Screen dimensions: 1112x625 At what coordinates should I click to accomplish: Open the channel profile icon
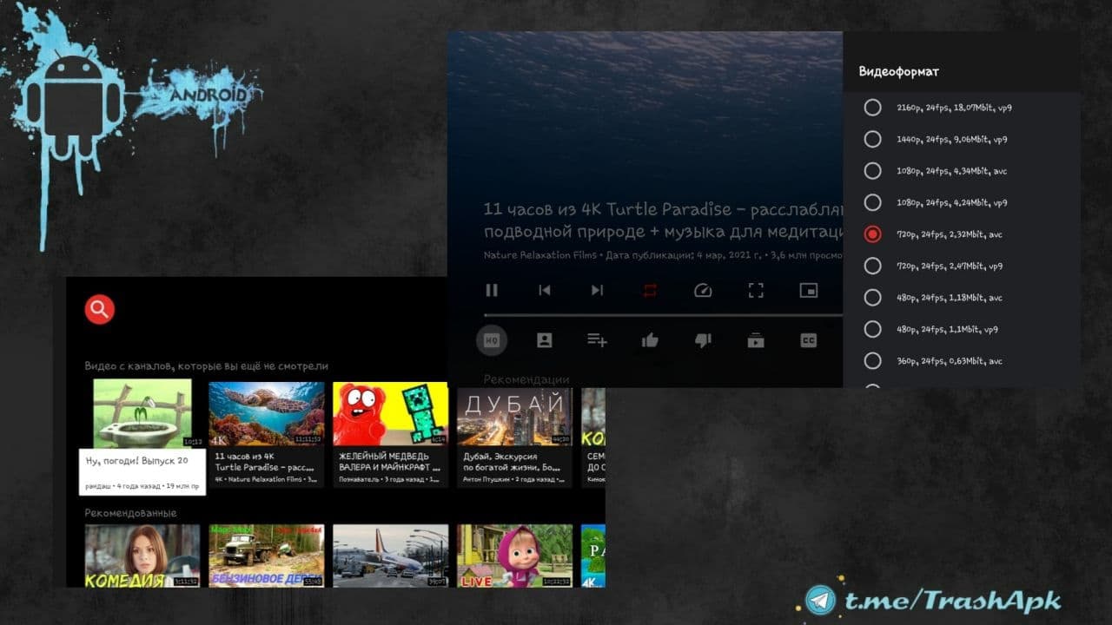545,340
